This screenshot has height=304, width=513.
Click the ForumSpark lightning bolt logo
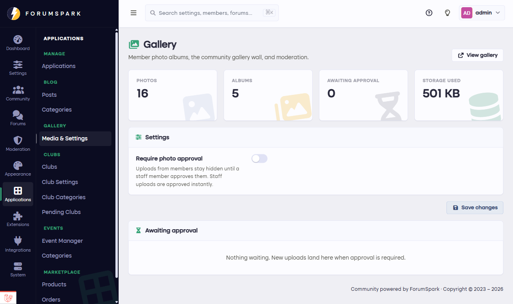14,13
